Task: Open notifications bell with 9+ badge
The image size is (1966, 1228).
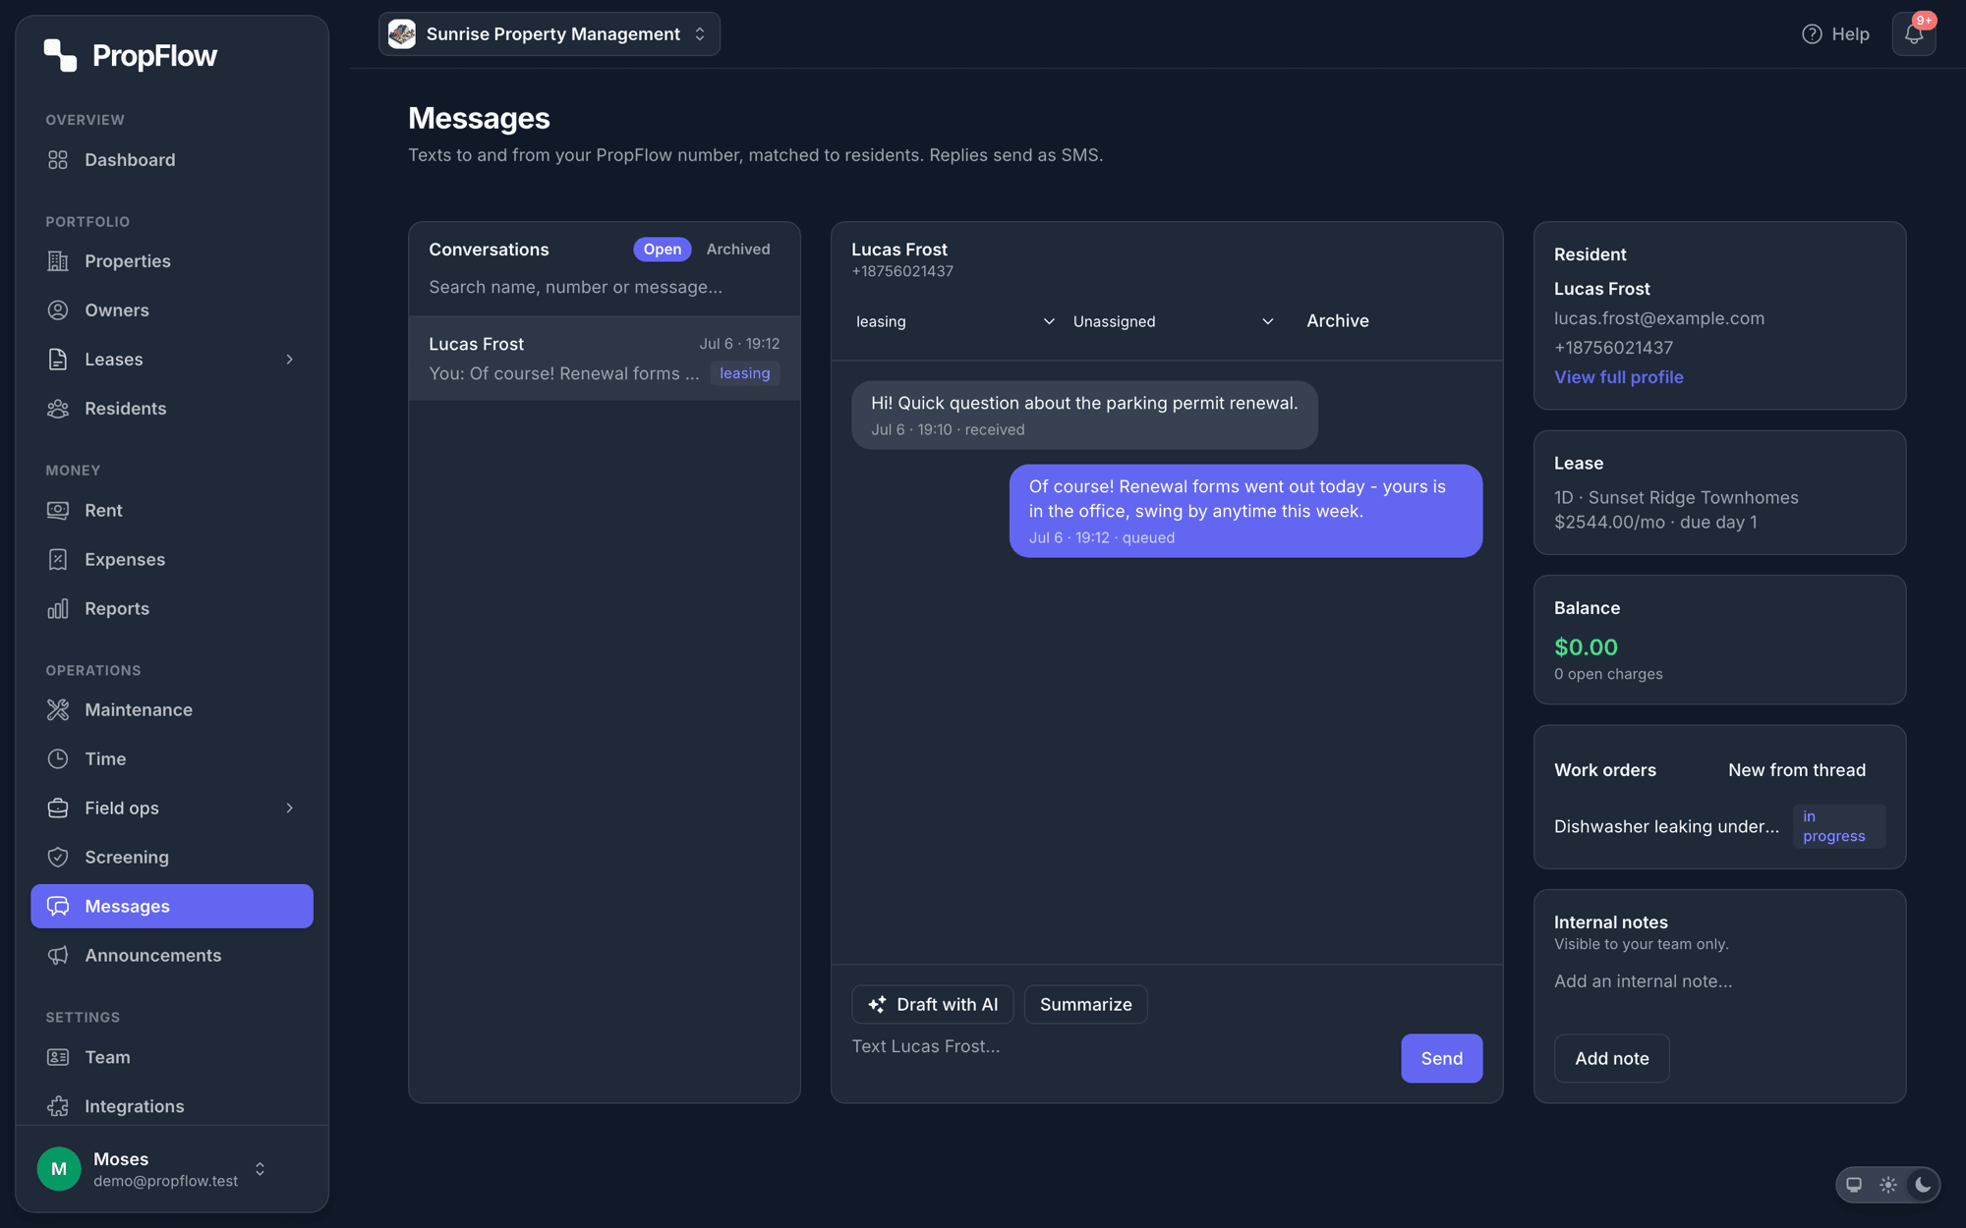Action: click(1913, 33)
